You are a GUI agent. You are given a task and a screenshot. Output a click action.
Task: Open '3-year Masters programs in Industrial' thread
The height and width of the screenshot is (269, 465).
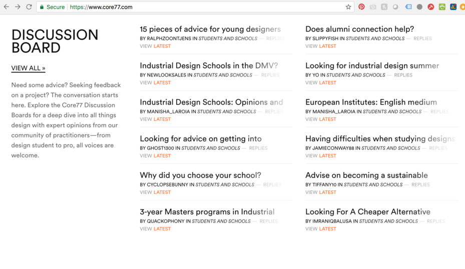click(207, 212)
